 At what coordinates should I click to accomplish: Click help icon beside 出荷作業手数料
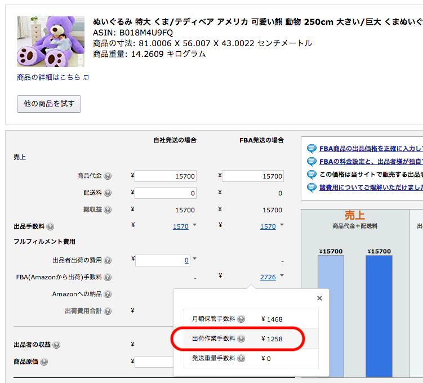(x=241, y=339)
